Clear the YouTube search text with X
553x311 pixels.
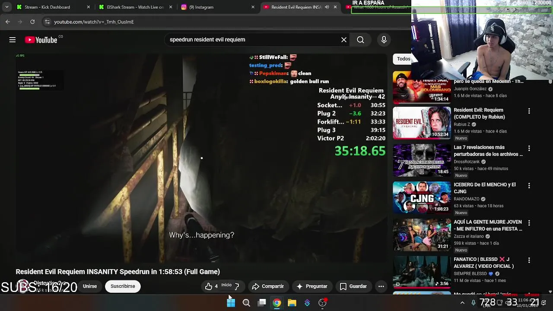(x=344, y=40)
